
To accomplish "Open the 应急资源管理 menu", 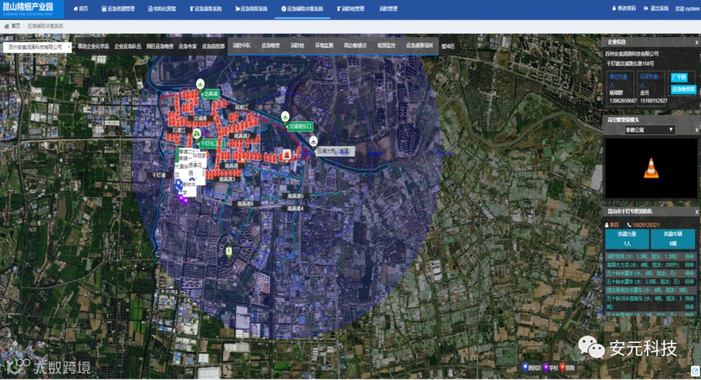I will [118, 8].
